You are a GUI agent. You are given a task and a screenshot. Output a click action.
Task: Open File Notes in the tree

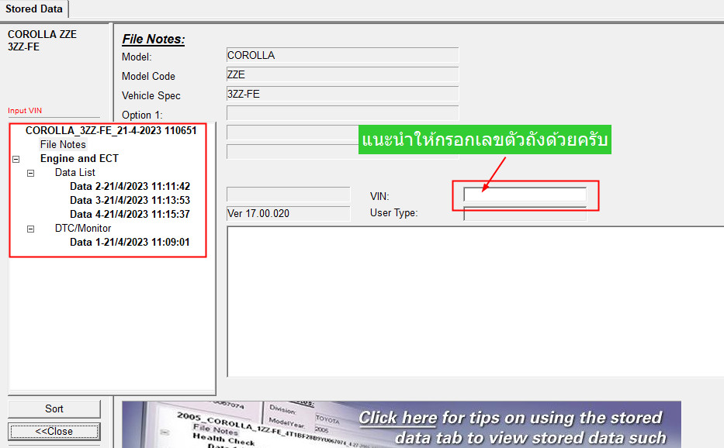[63, 144]
